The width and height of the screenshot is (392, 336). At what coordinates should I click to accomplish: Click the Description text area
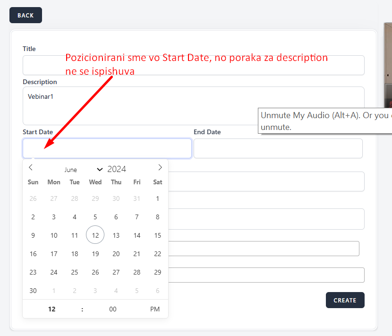(194, 105)
